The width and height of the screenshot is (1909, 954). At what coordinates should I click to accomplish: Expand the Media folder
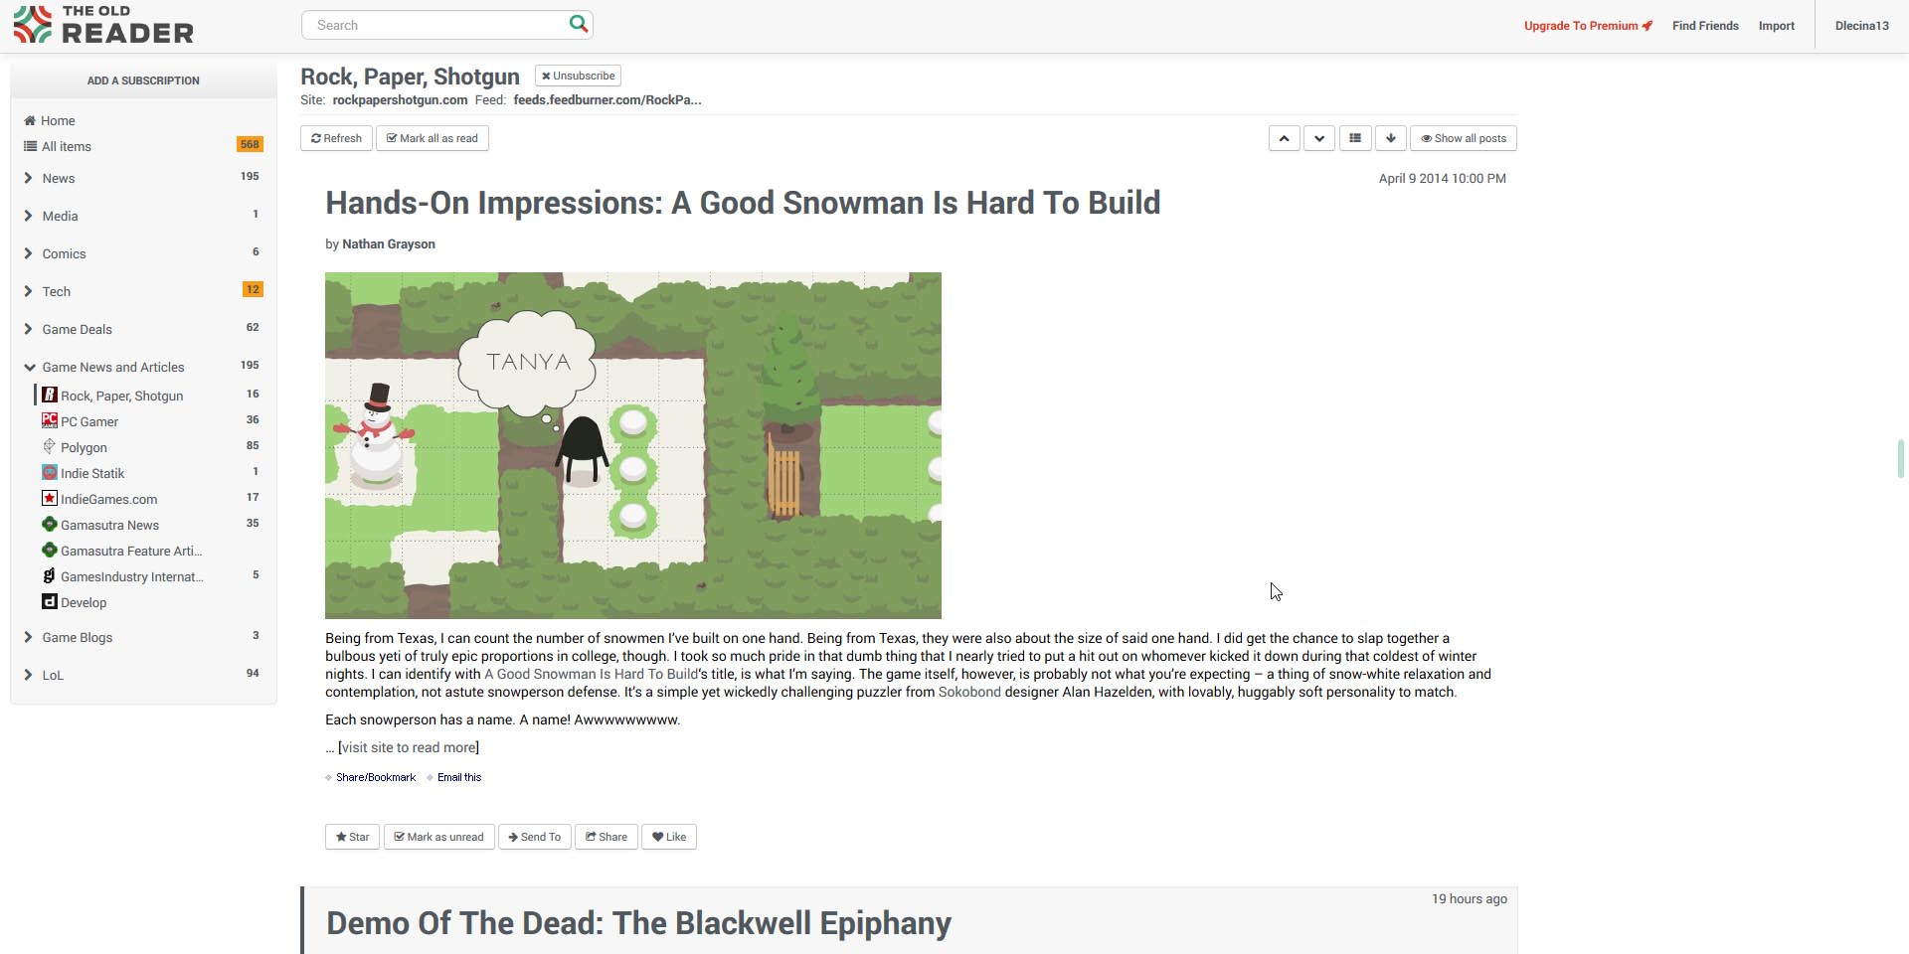28,216
